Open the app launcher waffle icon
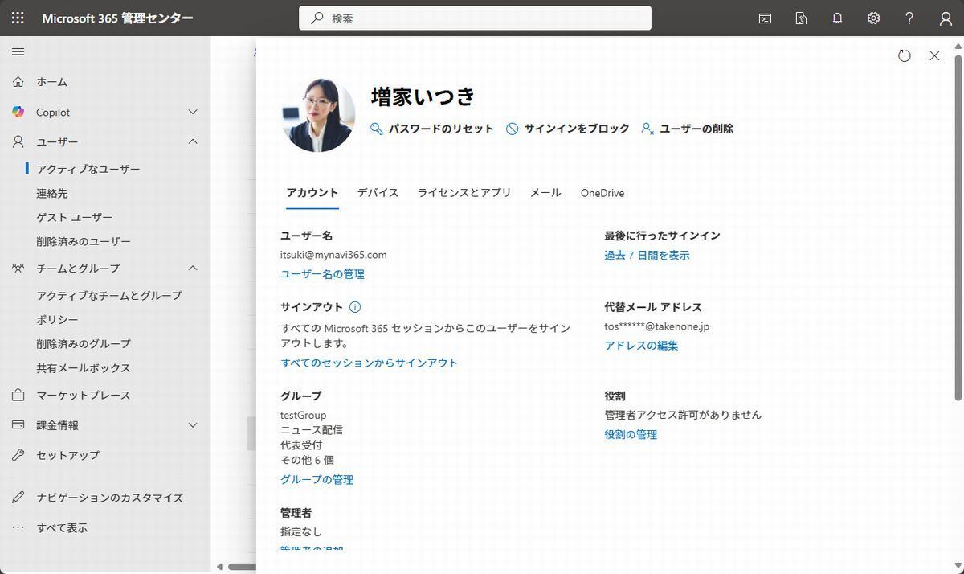The image size is (964, 574). 18,18
